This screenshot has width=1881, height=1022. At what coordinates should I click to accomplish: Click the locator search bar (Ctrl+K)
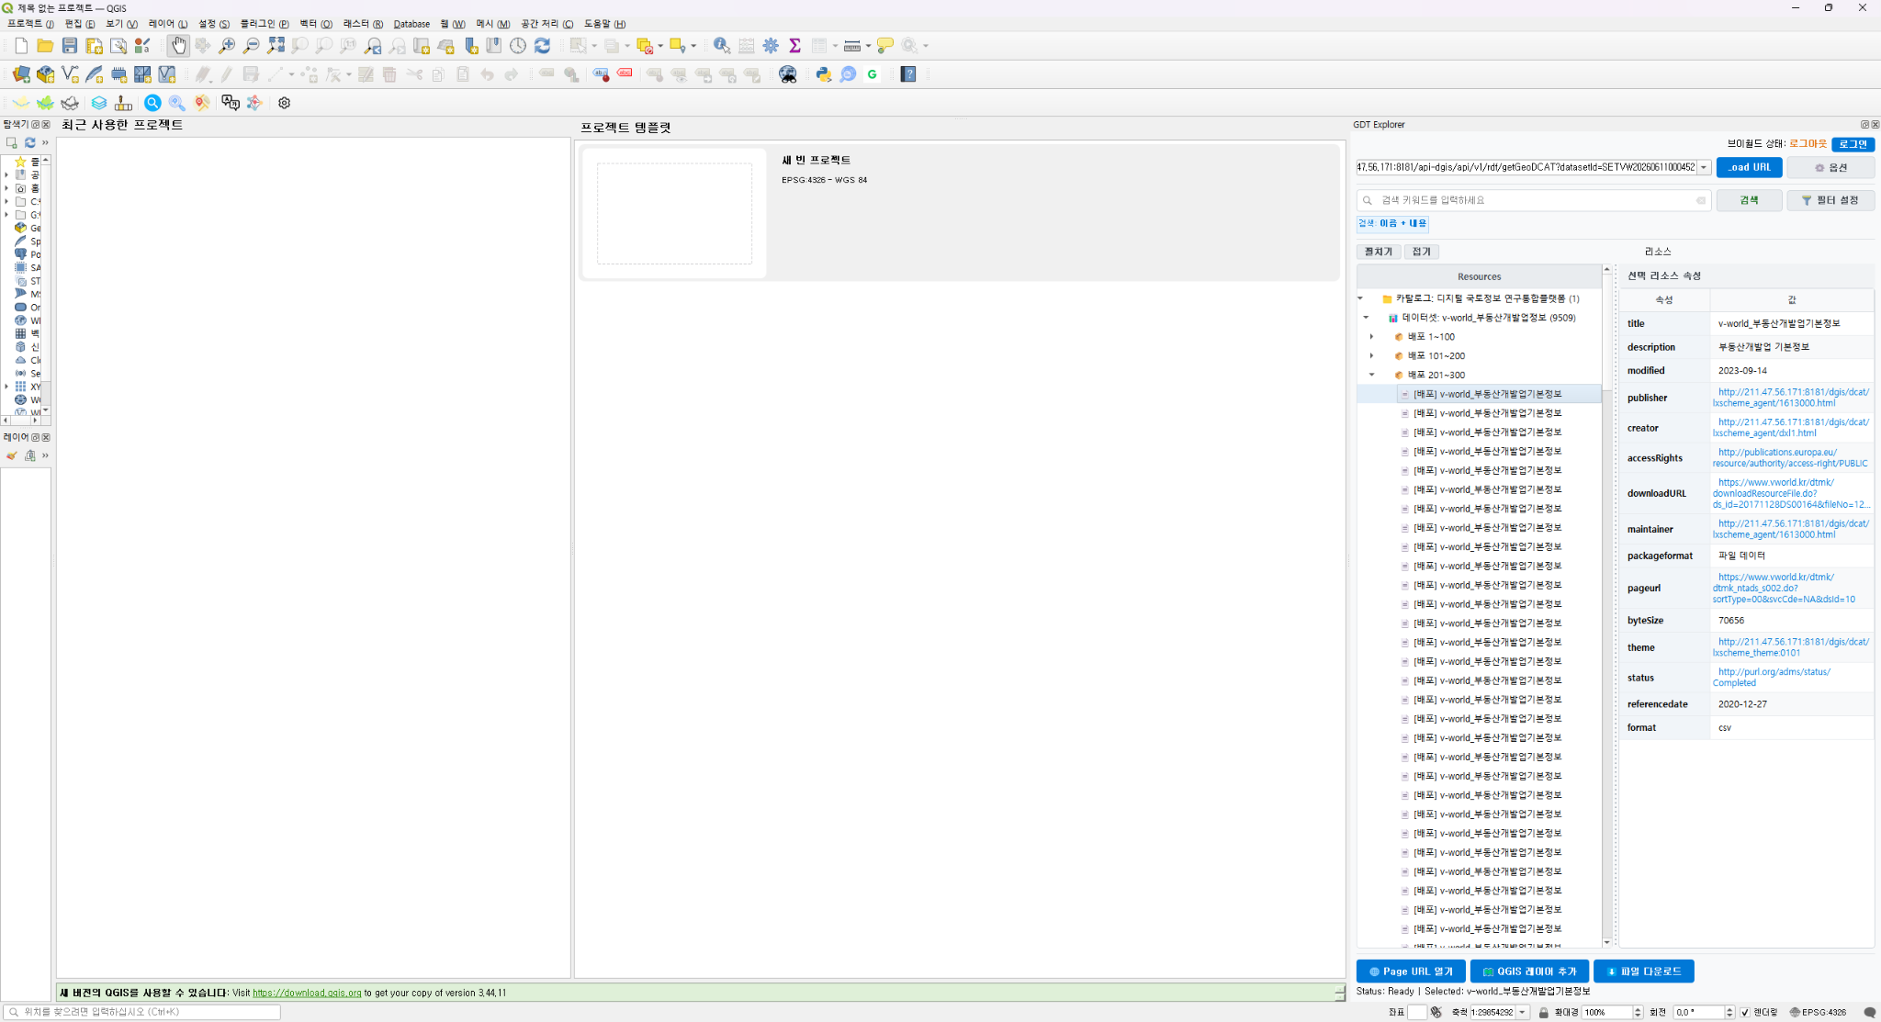pos(142,1012)
